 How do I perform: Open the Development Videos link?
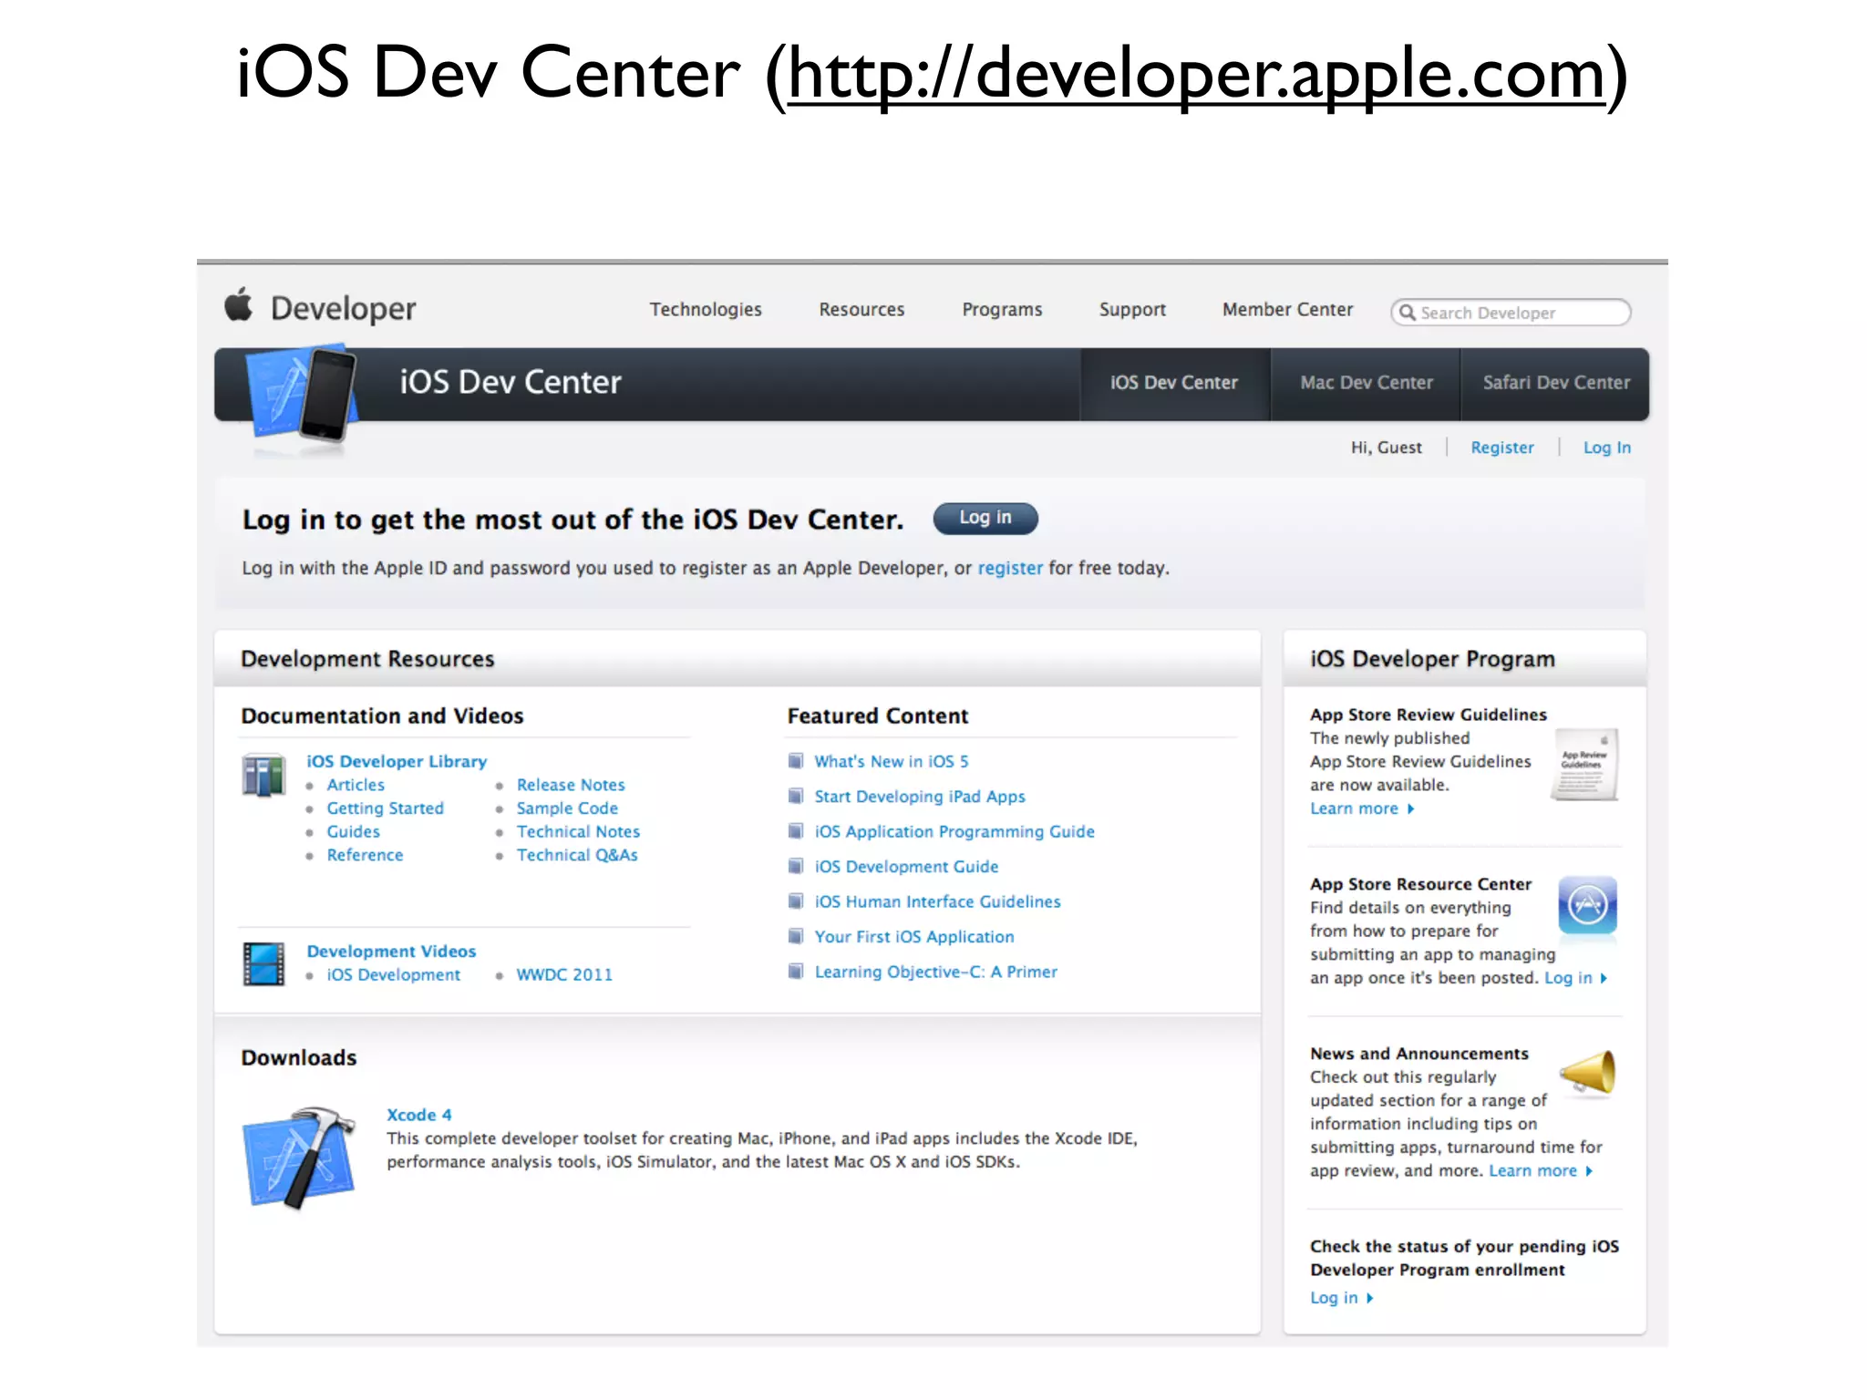[x=391, y=952]
